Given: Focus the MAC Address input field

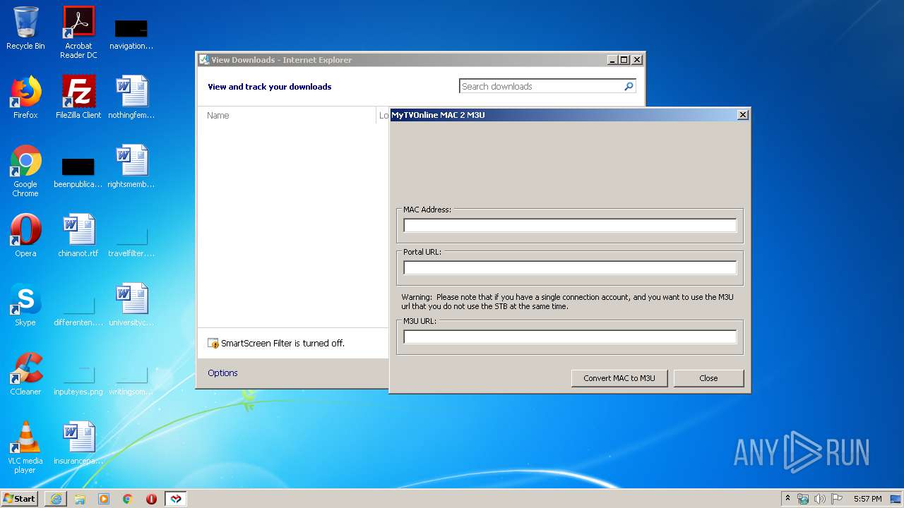Looking at the screenshot, I should click(x=570, y=226).
